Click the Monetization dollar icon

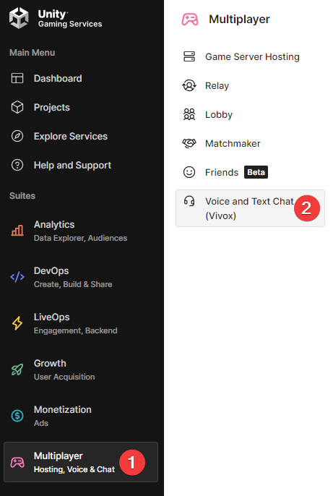click(x=17, y=415)
